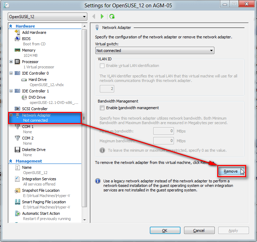The height and width of the screenshot is (242, 257).
Task: Expand the Processor tree node
Action: pos(11,62)
